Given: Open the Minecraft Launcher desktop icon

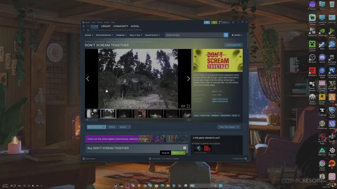Looking at the screenshot, I should [312, 46].
